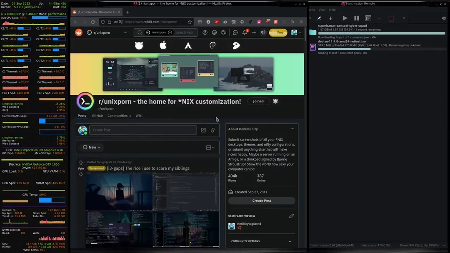Upvote the i3-gaps rice post
The width and height of the screenshot is (450, 253).
[x=80, y=162]
